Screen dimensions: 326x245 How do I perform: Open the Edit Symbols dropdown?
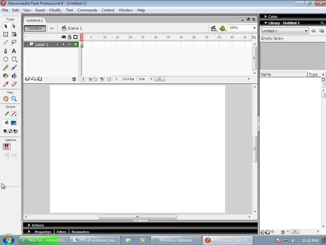tap(223, 28)
